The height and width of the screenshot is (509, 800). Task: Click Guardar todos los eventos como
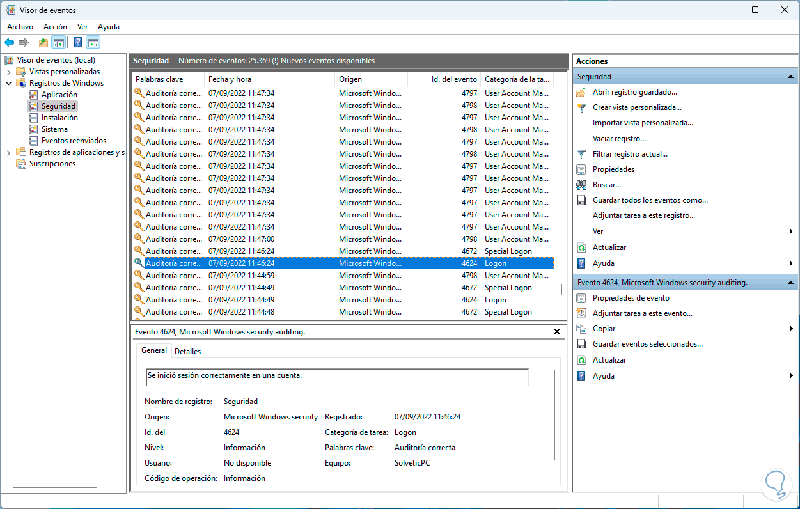pyautogui.click(x=650, y=200)
